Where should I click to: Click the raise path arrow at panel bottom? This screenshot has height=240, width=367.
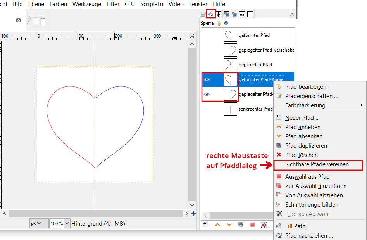pos(218,224)
